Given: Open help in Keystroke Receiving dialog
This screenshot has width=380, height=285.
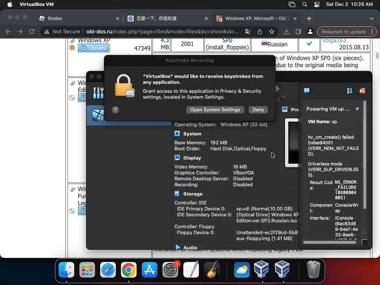Looking at the screenshot, I should pos(115,110).
